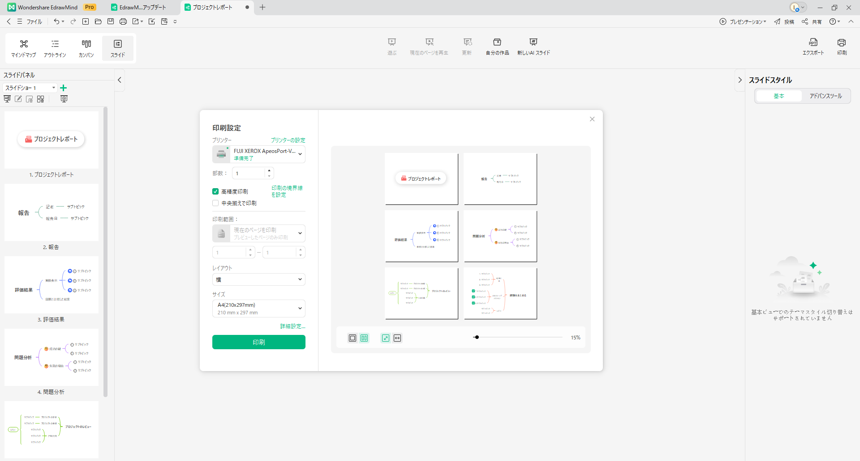The image size is (860, 461).
Task: Create 新しいAI スライド
Action: (x=533, y=46)
